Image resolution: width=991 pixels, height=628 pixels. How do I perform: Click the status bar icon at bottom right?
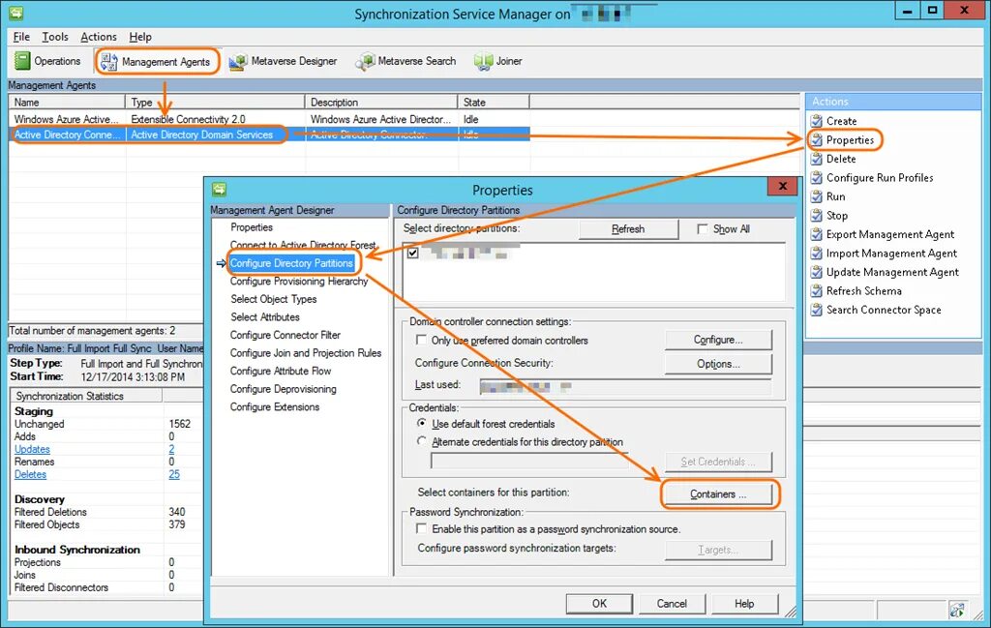point(957,610)
